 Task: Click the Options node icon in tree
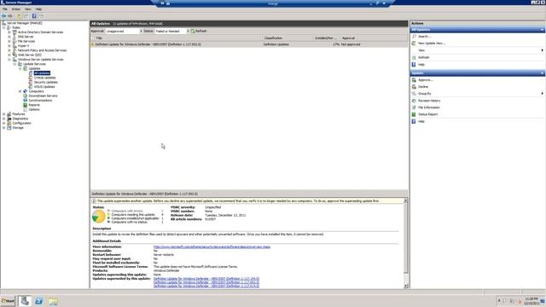tap(25, 109)
